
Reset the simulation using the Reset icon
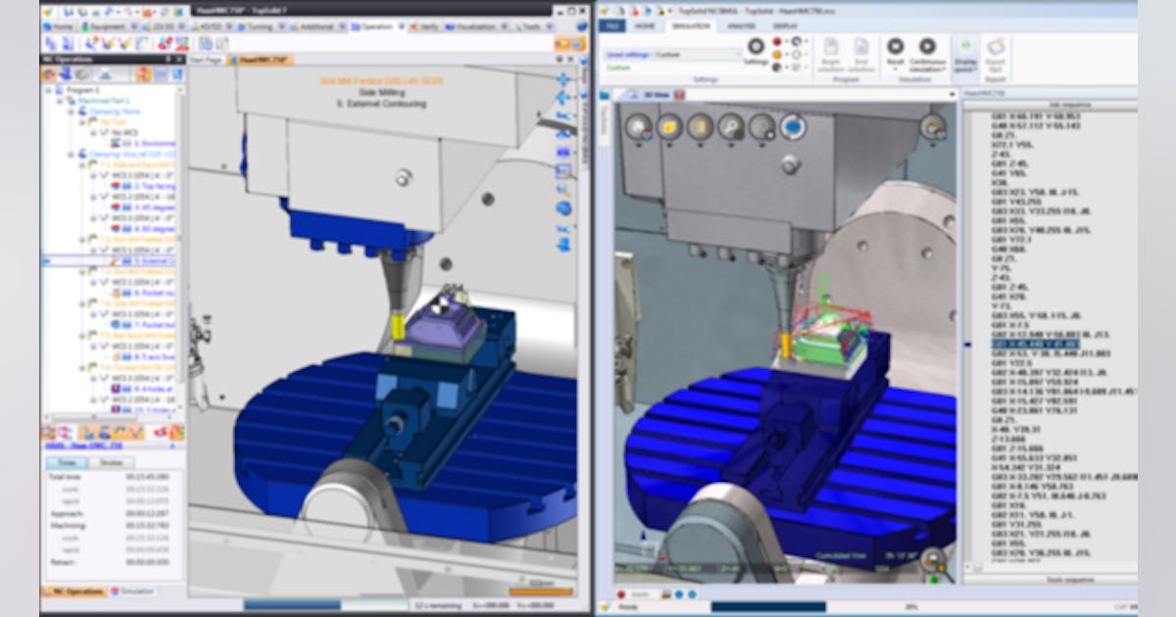pyautogui.click(x=897, y=44)
